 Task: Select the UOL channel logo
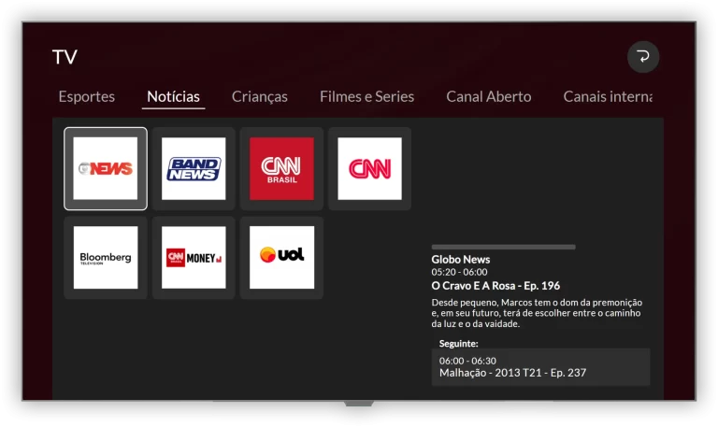[x=281, y=258]
